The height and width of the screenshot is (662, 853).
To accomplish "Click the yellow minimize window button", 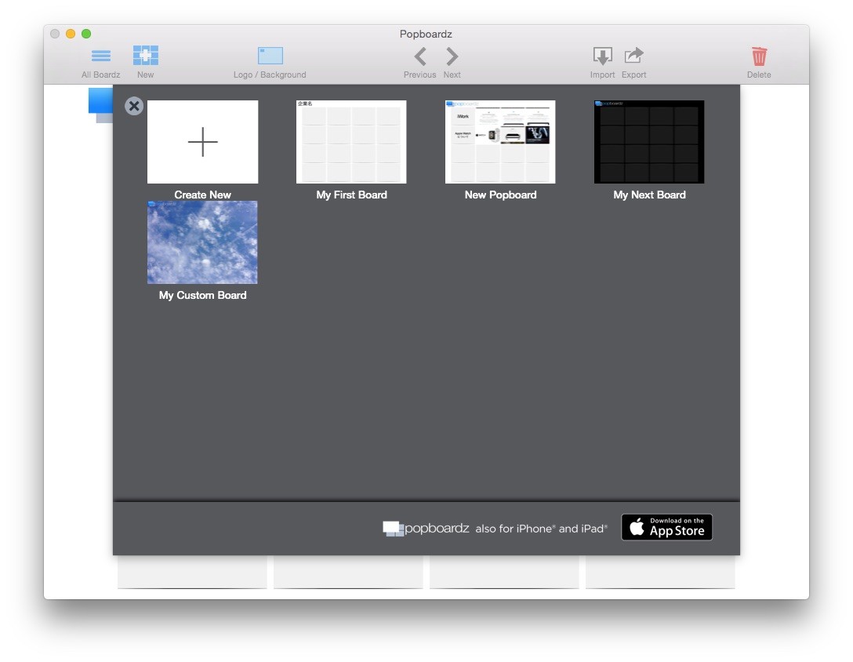I will 71,34.
